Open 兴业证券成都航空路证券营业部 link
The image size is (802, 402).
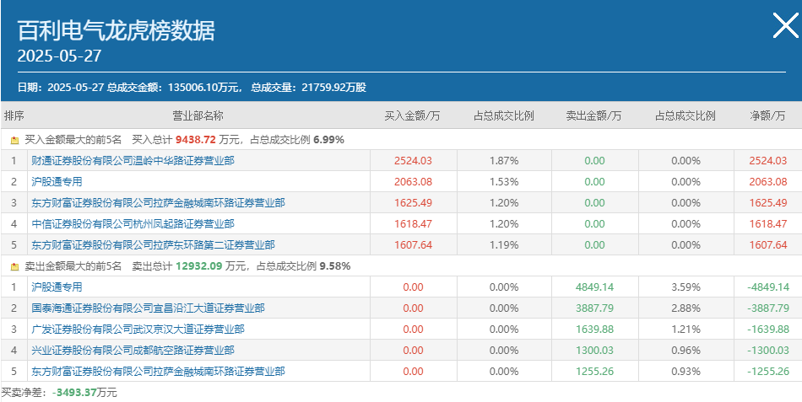coord(133,351)
